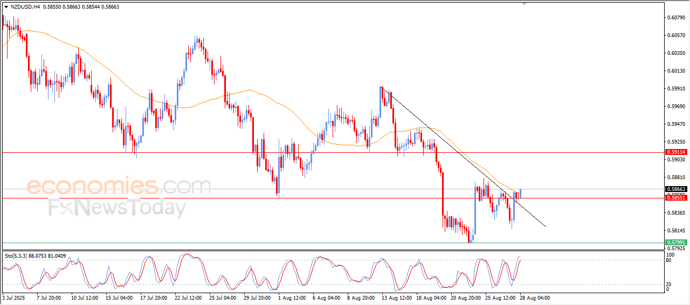Select the red 0.59114 price level tag

[677, 152]
